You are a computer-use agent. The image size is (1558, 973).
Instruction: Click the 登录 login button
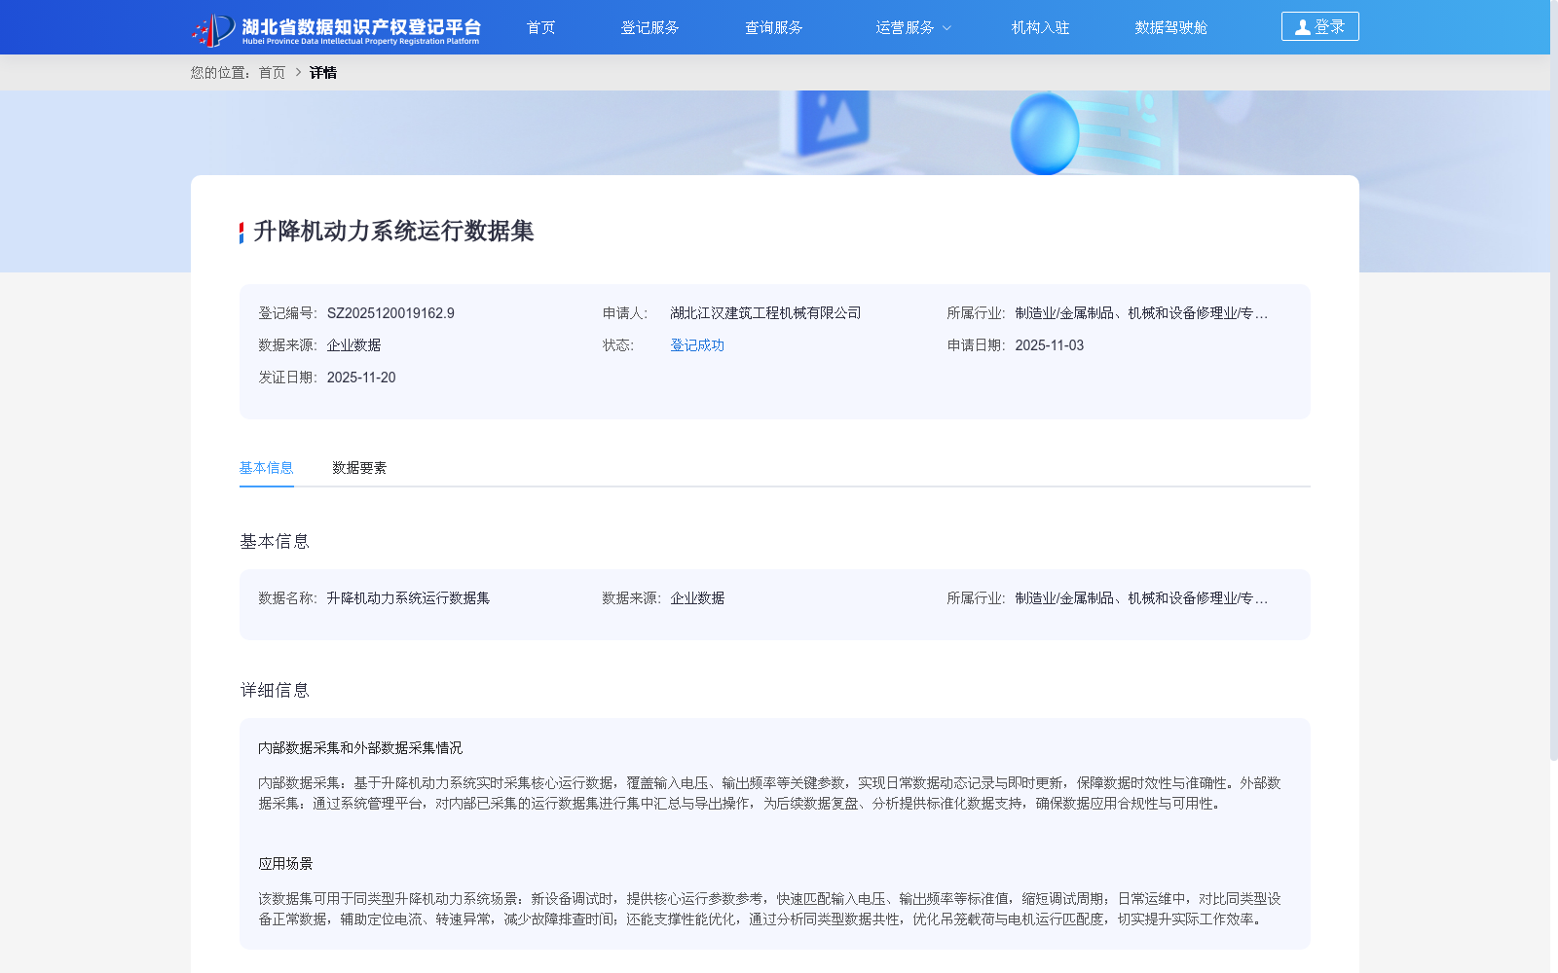coord(1319,26)
